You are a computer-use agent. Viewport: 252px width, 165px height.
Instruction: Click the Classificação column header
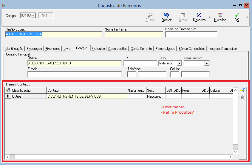(x=29, y=91)
